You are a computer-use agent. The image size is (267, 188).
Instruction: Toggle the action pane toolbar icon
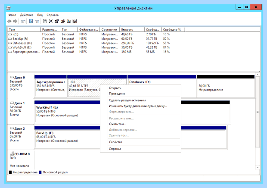37,21
